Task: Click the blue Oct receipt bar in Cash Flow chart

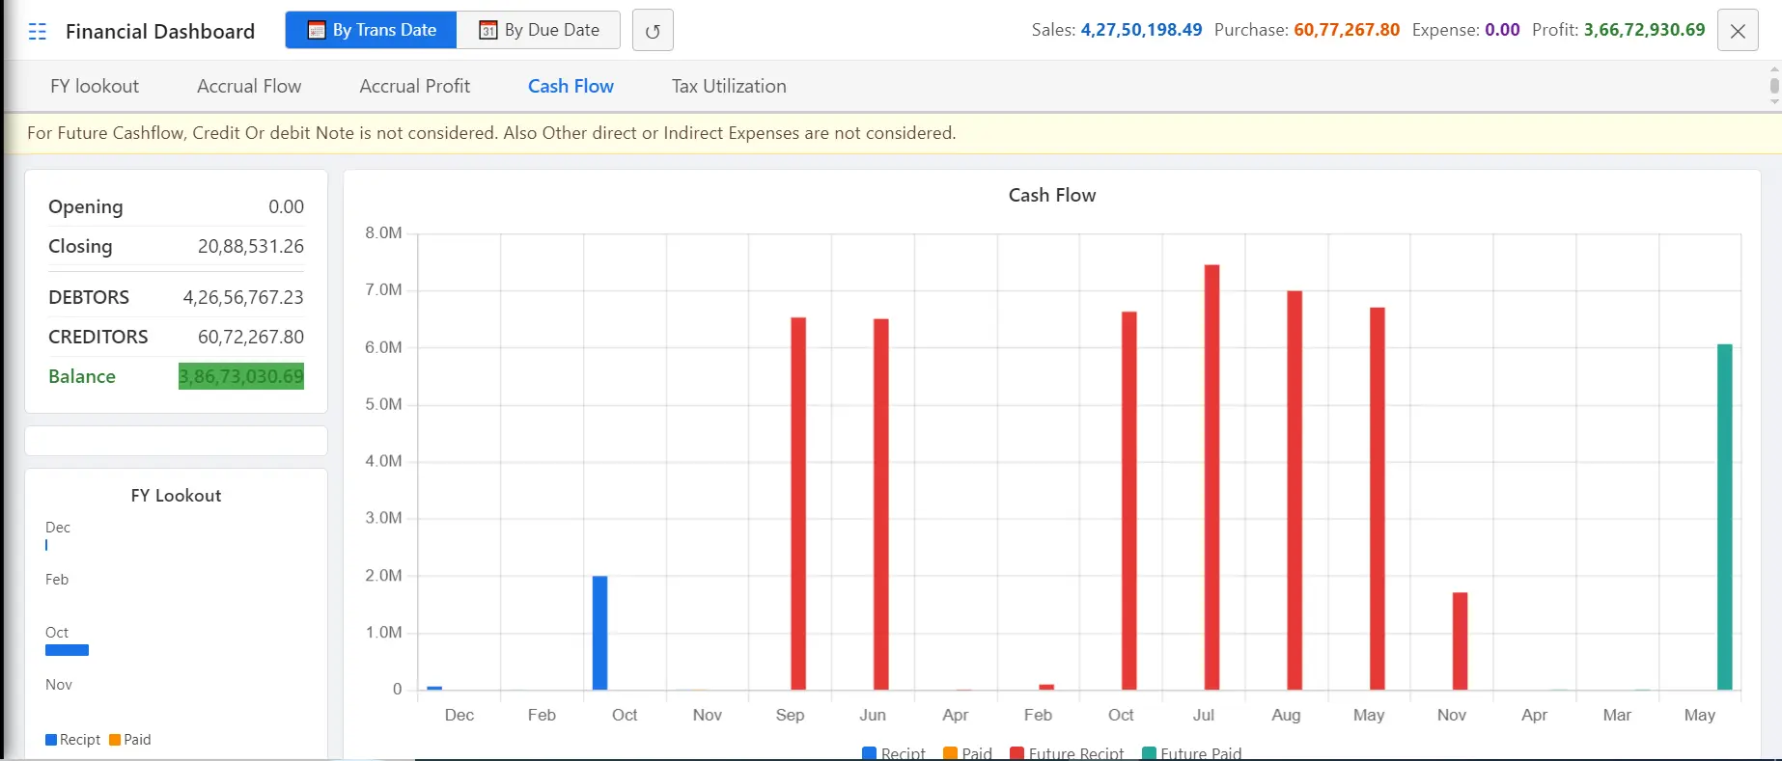Action: pos(599,633)
